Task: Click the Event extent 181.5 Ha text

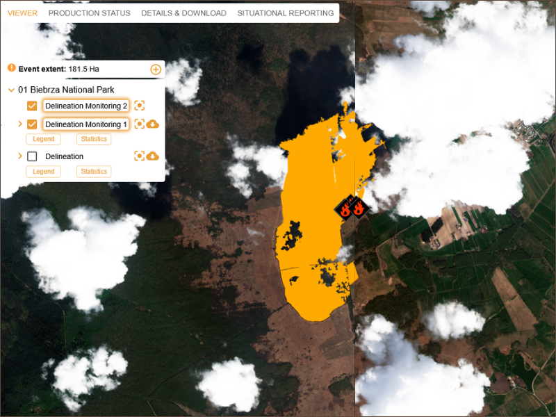Action: 59,69
